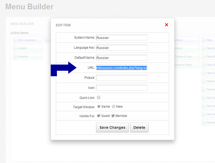The image size is (215, 163).
Task: Click the drag handle icon on Files item
Action: coord(203,40)
